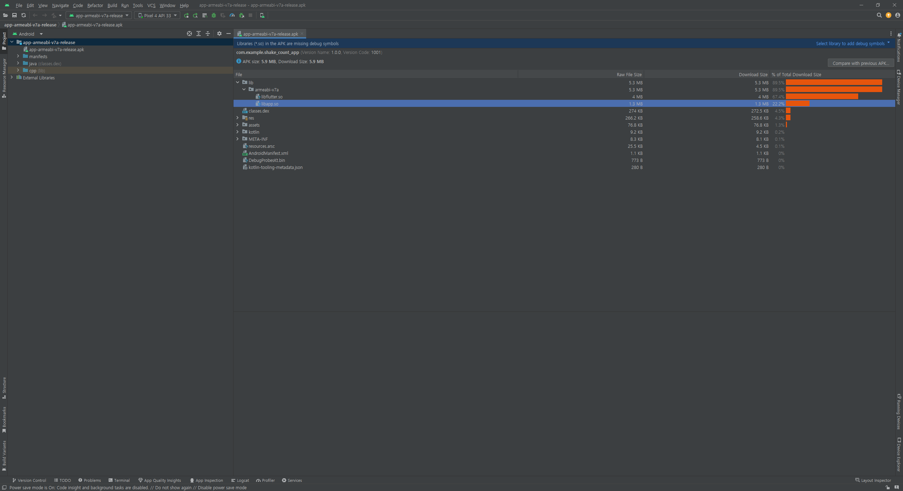Open the Pixel 4 API 33 device dropdown
This screenshot has width=903, height=491.
(157, 16)
